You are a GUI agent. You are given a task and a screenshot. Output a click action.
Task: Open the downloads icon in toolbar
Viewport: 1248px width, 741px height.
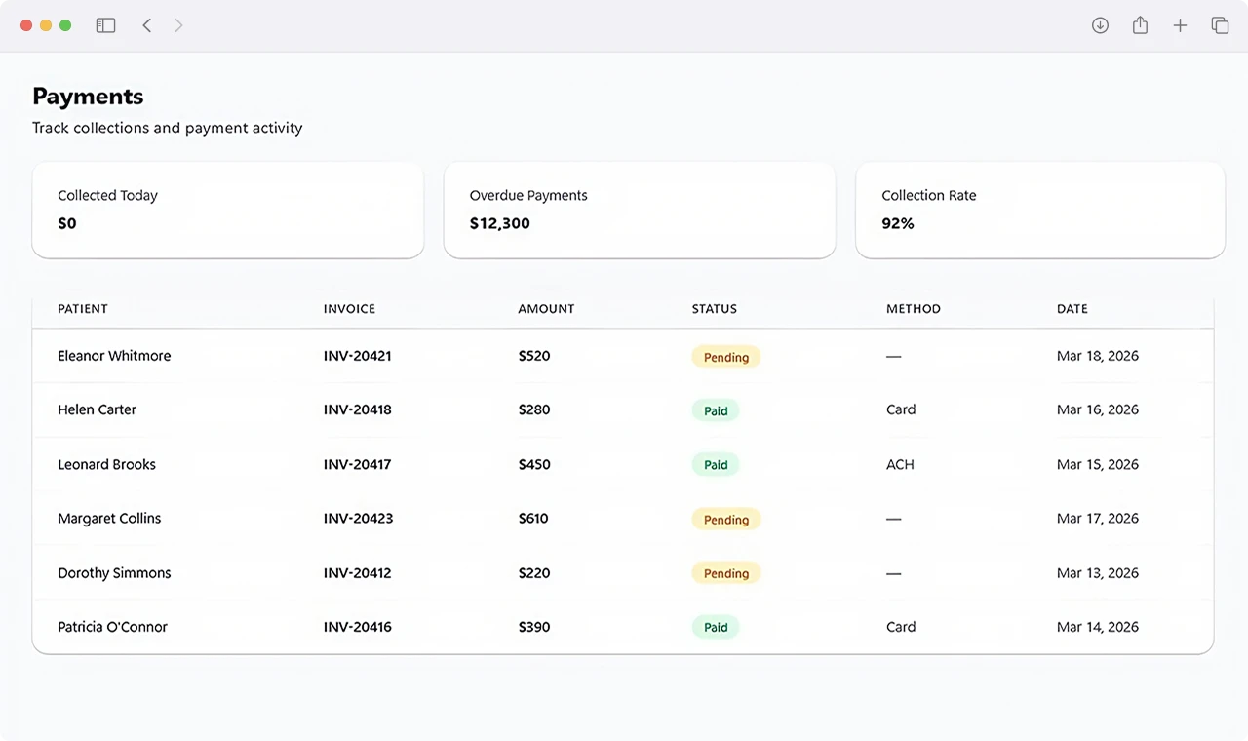[1100, 25]
